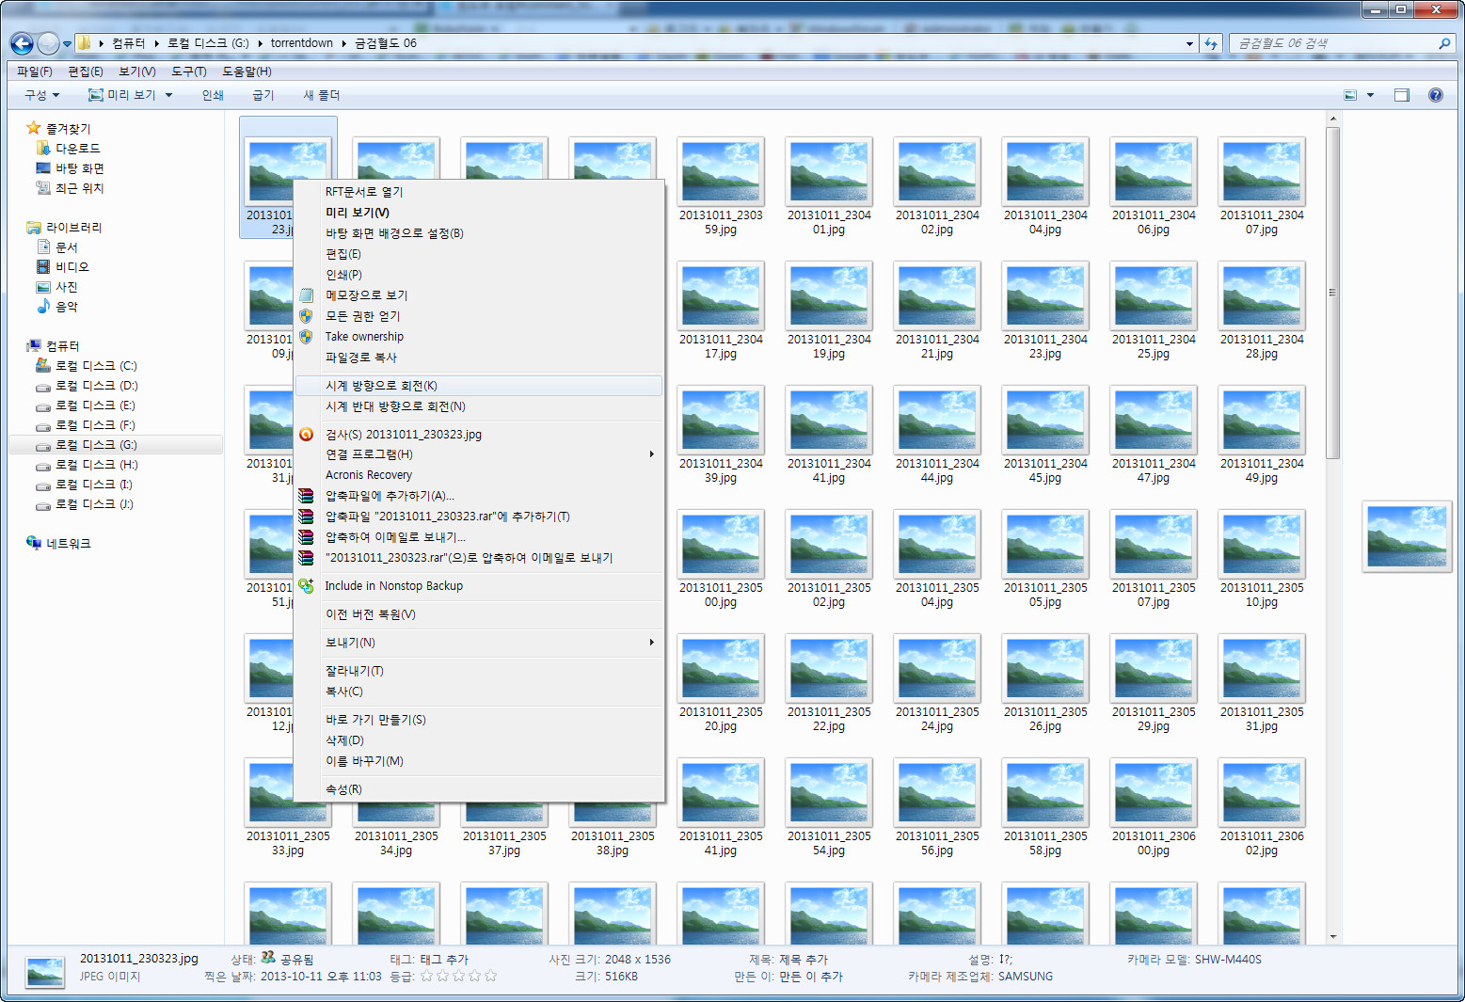Viewport: 1465px width, 1002px height.
Task: Open the view options dropdown arrow
Action: coord(1370,95)
